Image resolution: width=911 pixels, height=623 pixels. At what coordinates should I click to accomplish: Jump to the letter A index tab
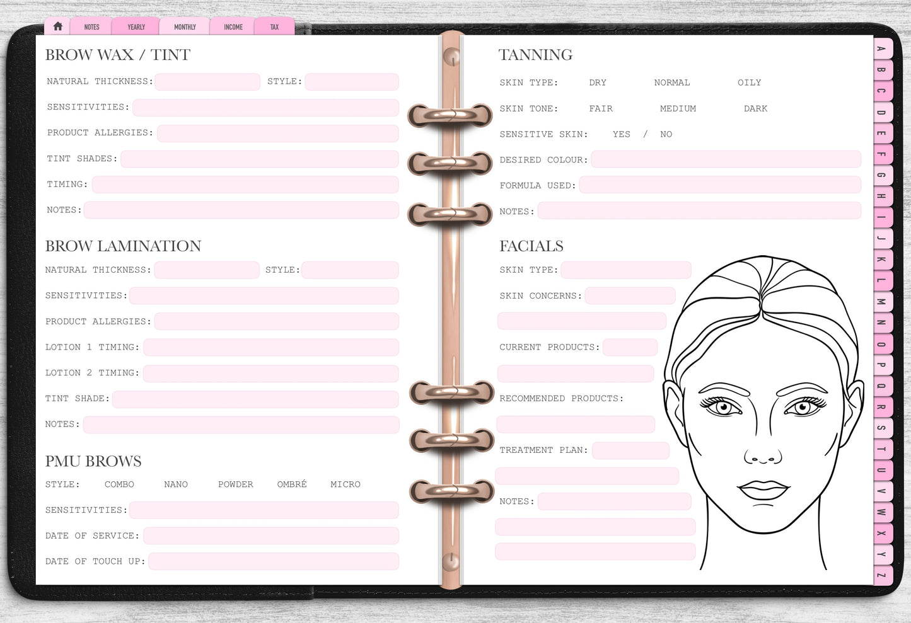pyautogui.click(x=881, y=49)
